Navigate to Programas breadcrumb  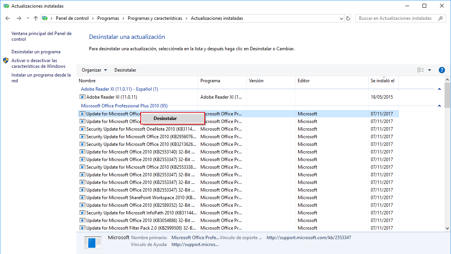click(108, 18)
